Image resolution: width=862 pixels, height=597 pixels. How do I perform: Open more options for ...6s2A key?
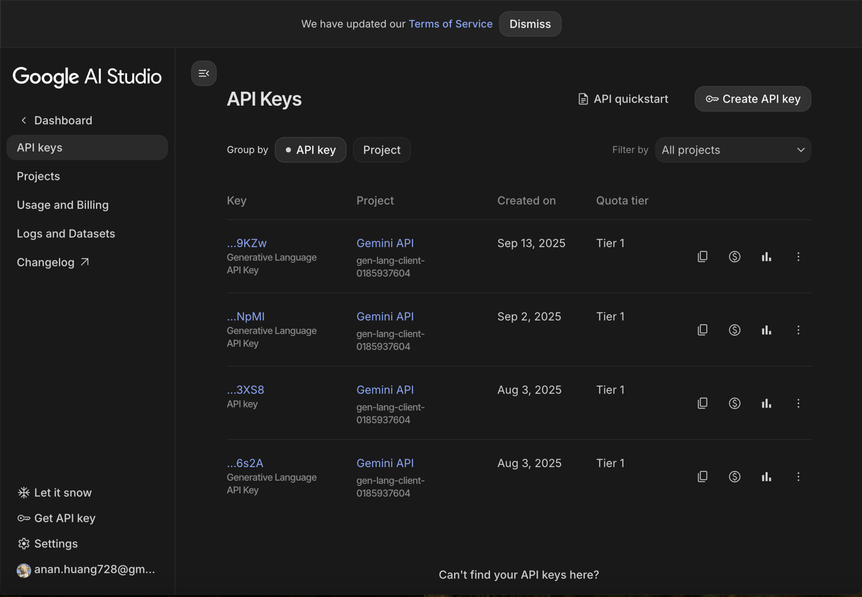tap(798, 477)
